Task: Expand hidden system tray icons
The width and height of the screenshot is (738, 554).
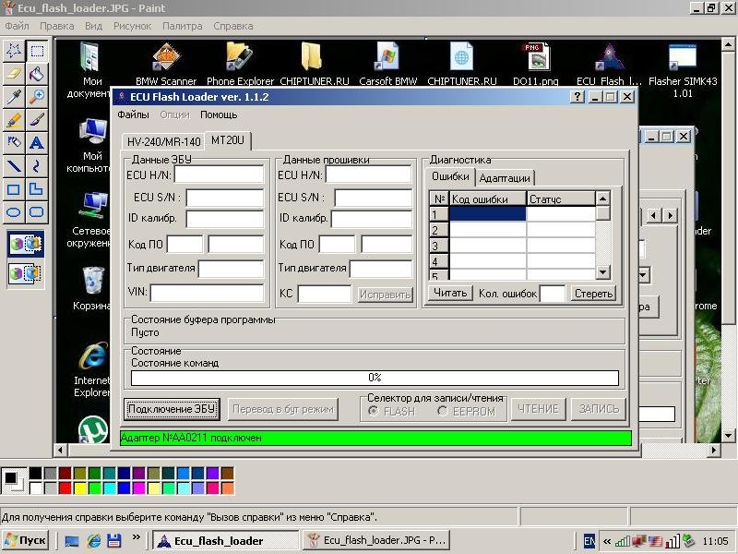Action: click(x=607, y=541)
